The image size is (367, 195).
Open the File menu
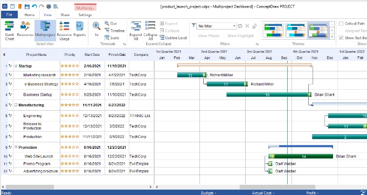(x=9, y=15)
